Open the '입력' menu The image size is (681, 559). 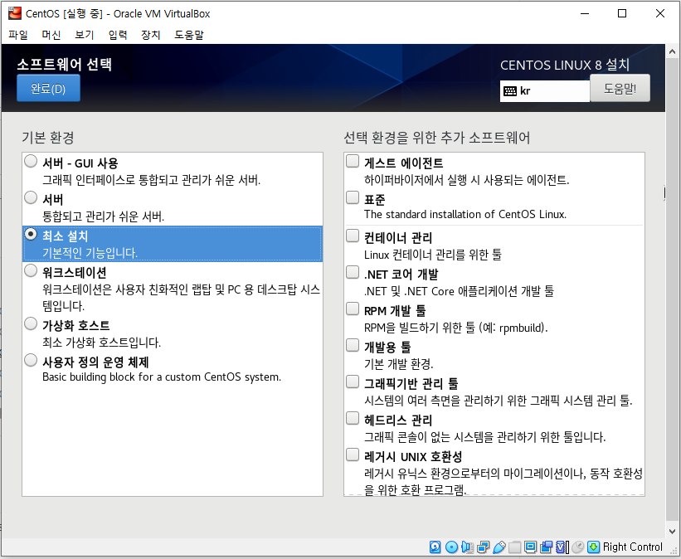[118, 35]
